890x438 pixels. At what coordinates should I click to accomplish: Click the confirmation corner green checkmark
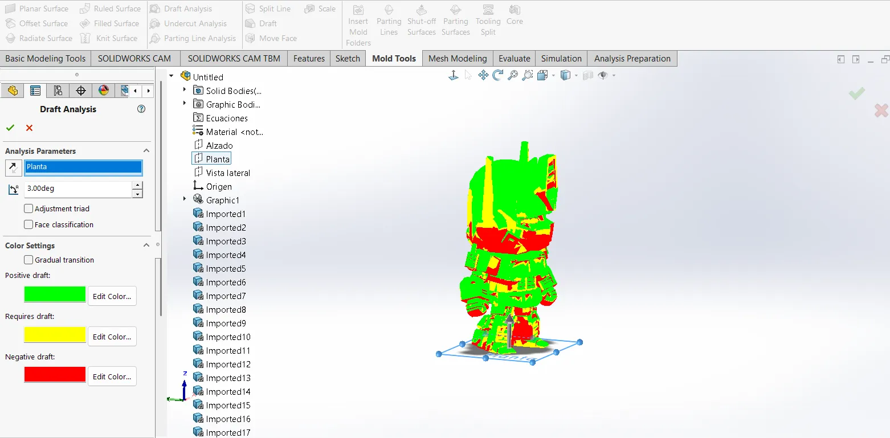(857, 93)
